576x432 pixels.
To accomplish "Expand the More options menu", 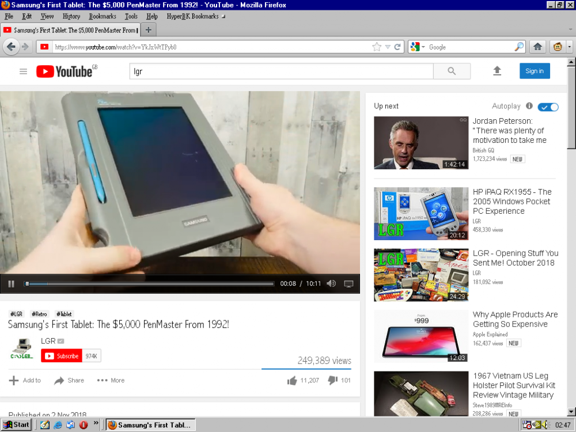I will click(x=111, y=380).
